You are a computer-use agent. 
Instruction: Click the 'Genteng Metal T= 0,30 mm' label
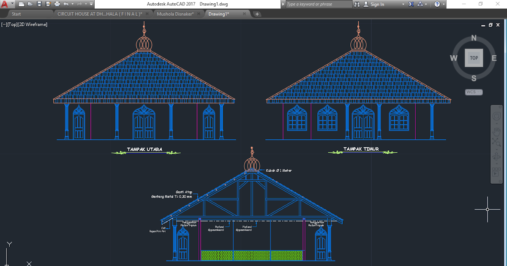[x=172, y=196]
